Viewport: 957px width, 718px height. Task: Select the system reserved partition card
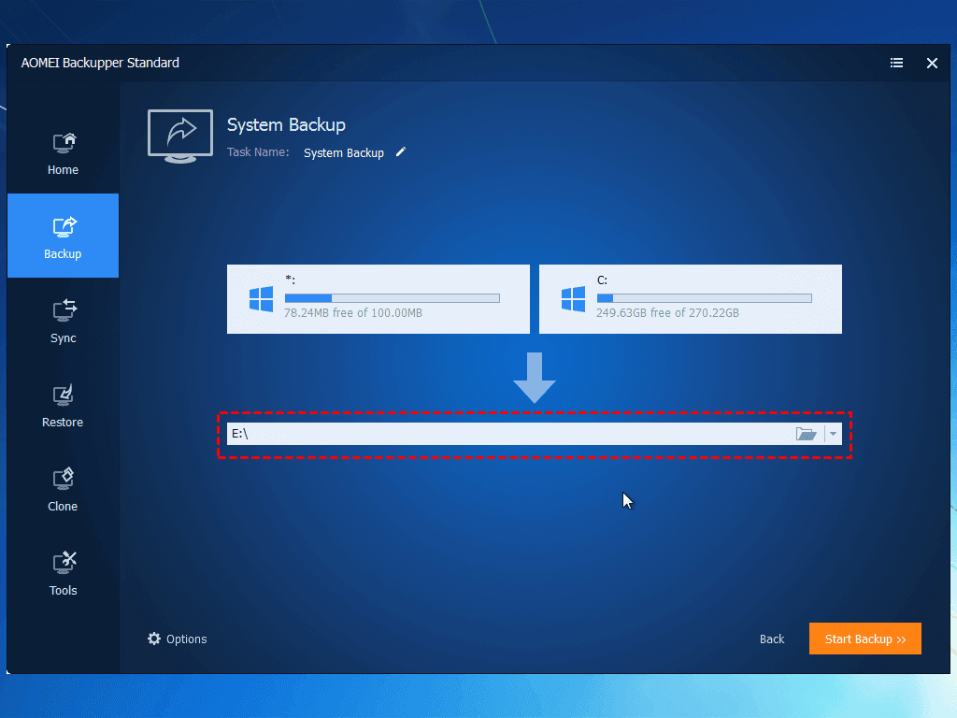pos(379,299)
